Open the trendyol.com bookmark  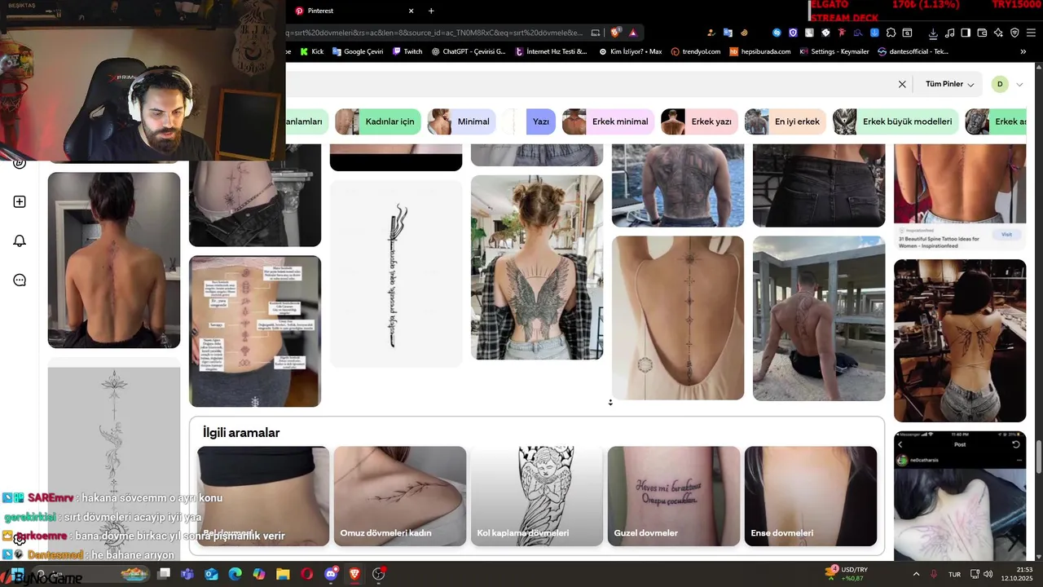click(x=696, y=51)
